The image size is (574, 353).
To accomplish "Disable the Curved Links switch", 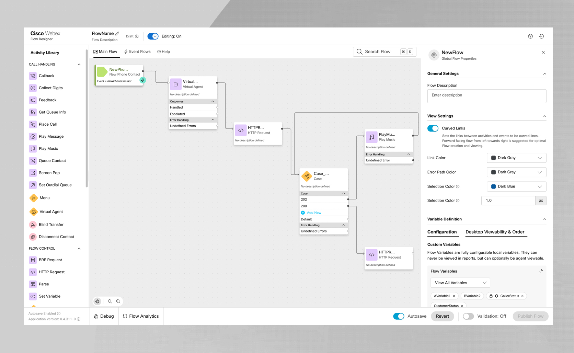I will [433, 128].
